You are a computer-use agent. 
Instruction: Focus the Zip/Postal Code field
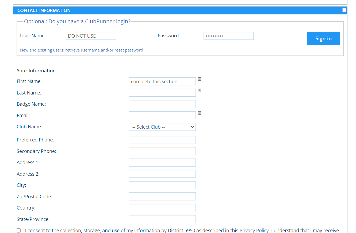coord(162,196)
